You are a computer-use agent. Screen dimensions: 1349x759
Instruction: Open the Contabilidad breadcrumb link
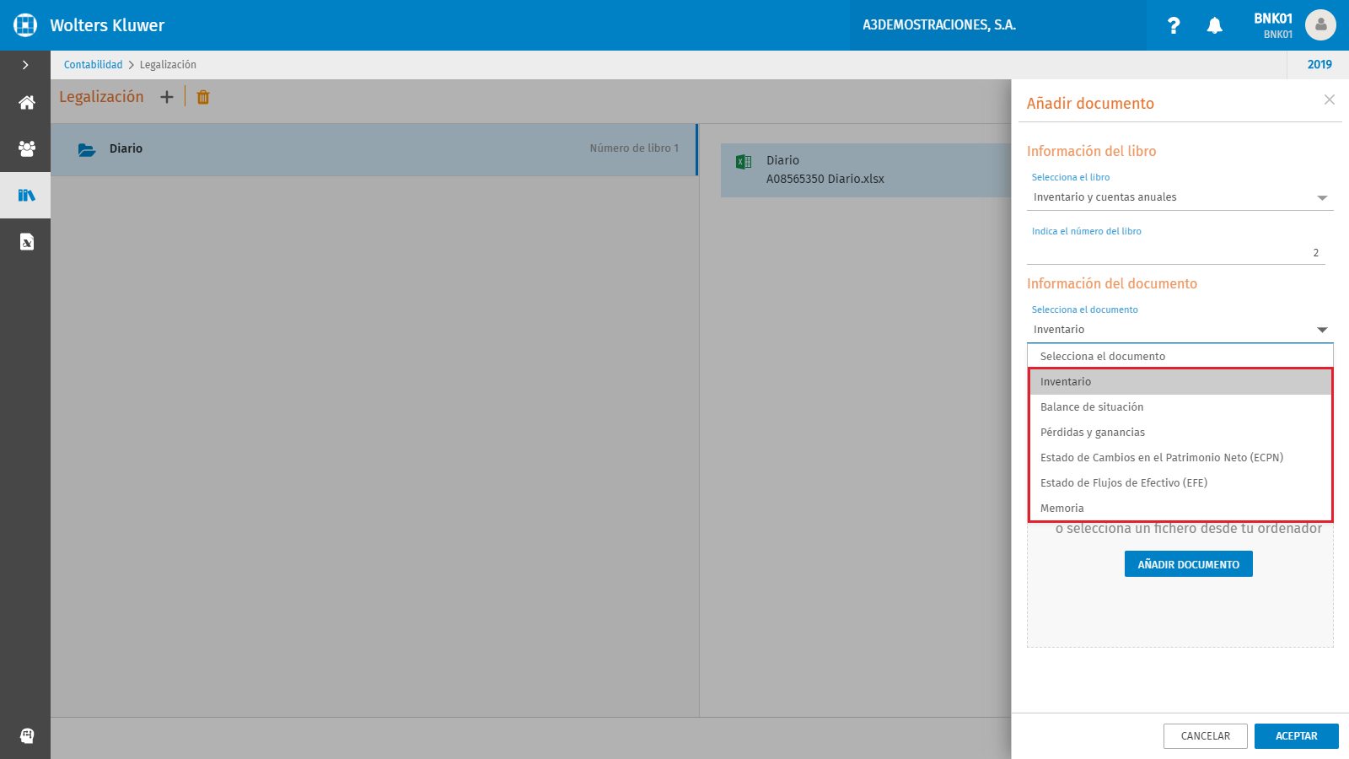93,65
